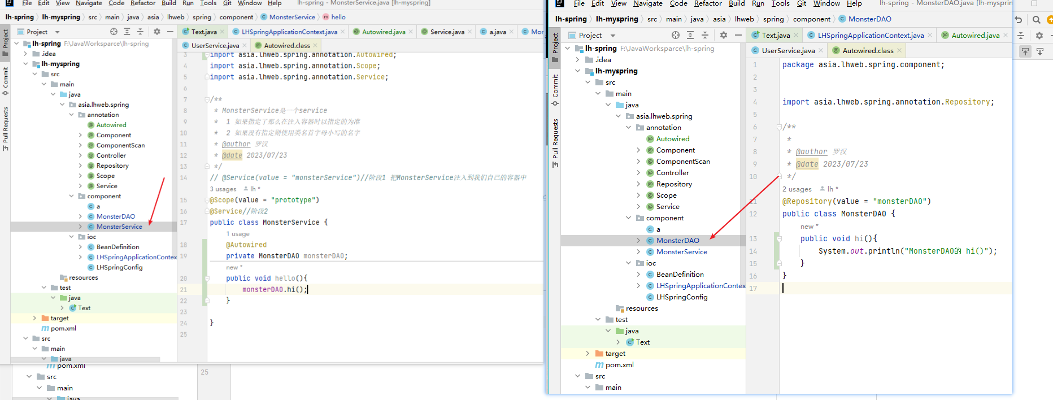Image resolution: width=1053 pixels, height=400 pixels.
Task: Click the undo arrow icon in MonsterDAO window
Action: pos(1019,19)
